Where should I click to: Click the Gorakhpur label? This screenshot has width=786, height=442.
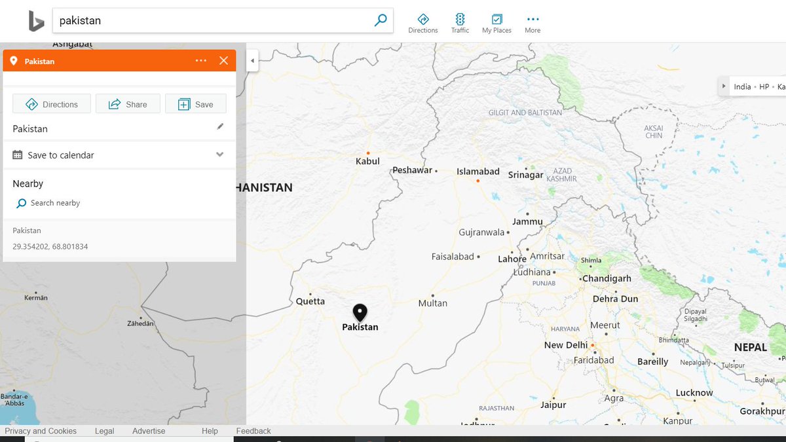click(762, 411)
